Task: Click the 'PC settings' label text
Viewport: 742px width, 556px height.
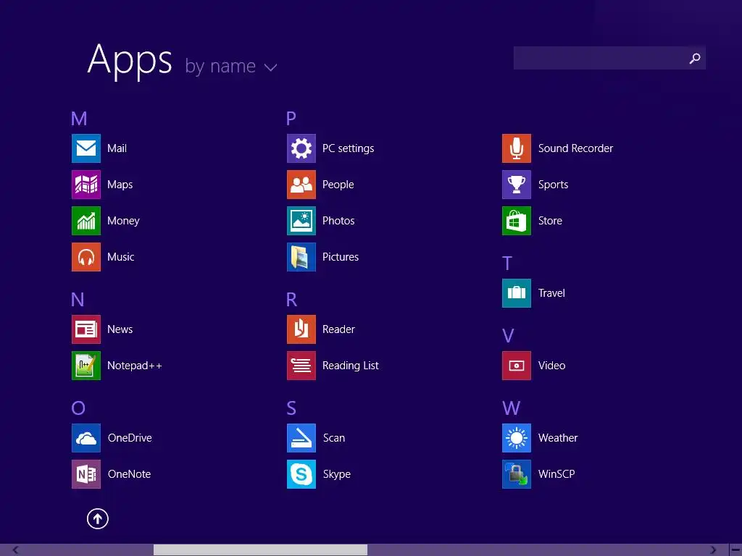Action: click(x=348, y=149)
